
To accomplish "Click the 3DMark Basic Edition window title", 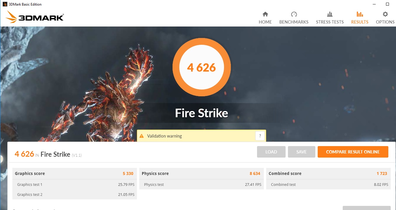I will coord(25,4).
